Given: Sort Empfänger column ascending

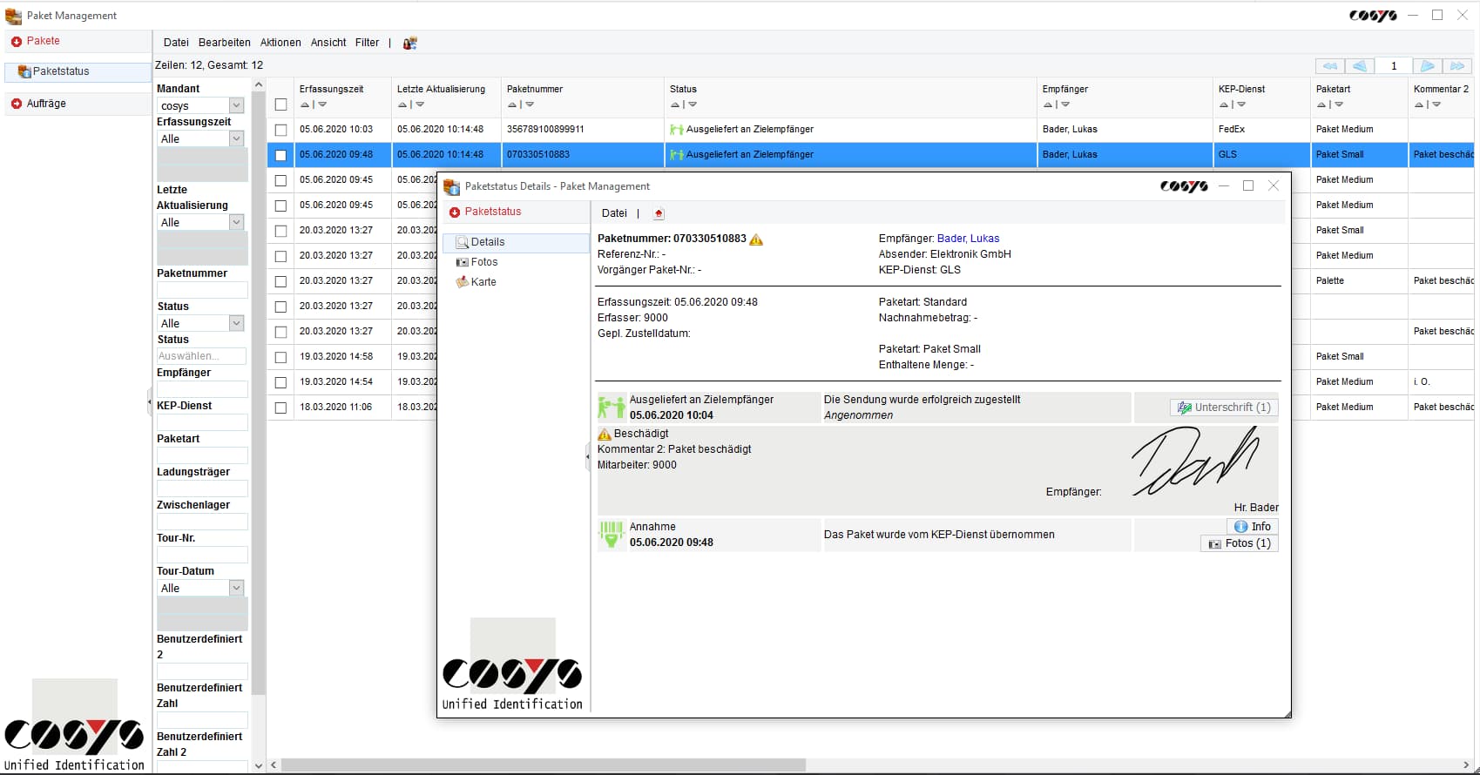Looking at the screenshot, I should 1048,104.
